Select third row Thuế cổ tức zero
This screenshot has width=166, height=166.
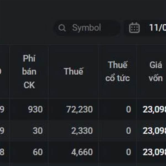tap(128, 152)
